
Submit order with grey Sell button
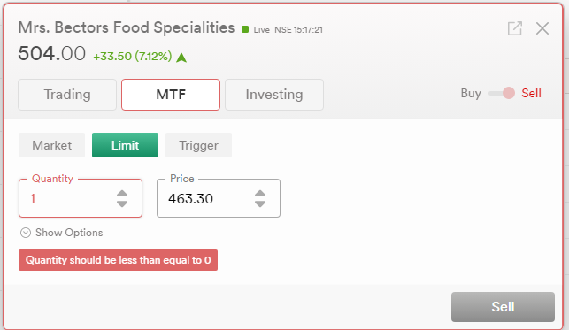(x=503, y=307)
